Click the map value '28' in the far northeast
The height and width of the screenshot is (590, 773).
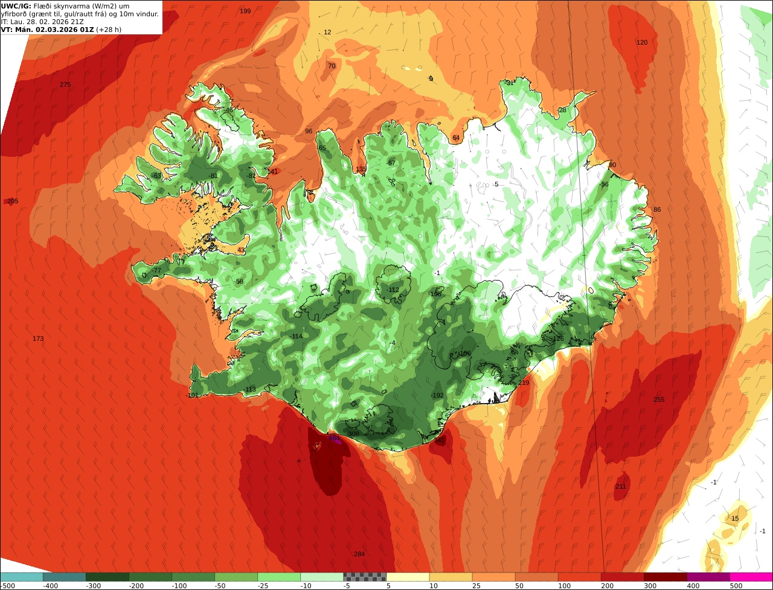tap(562, 110)
